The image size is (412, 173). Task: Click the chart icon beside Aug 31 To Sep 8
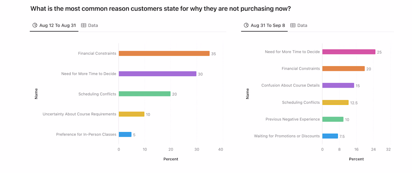tap(246, 25)
